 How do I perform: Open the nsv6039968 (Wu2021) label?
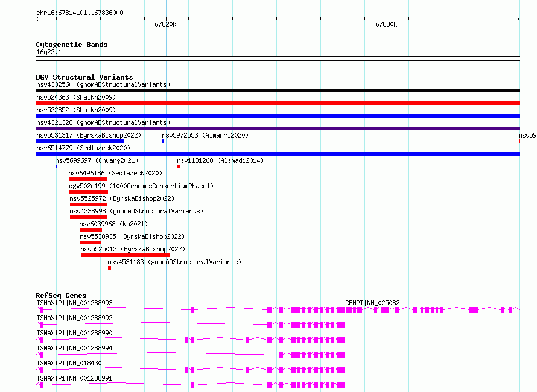(113, 224)
